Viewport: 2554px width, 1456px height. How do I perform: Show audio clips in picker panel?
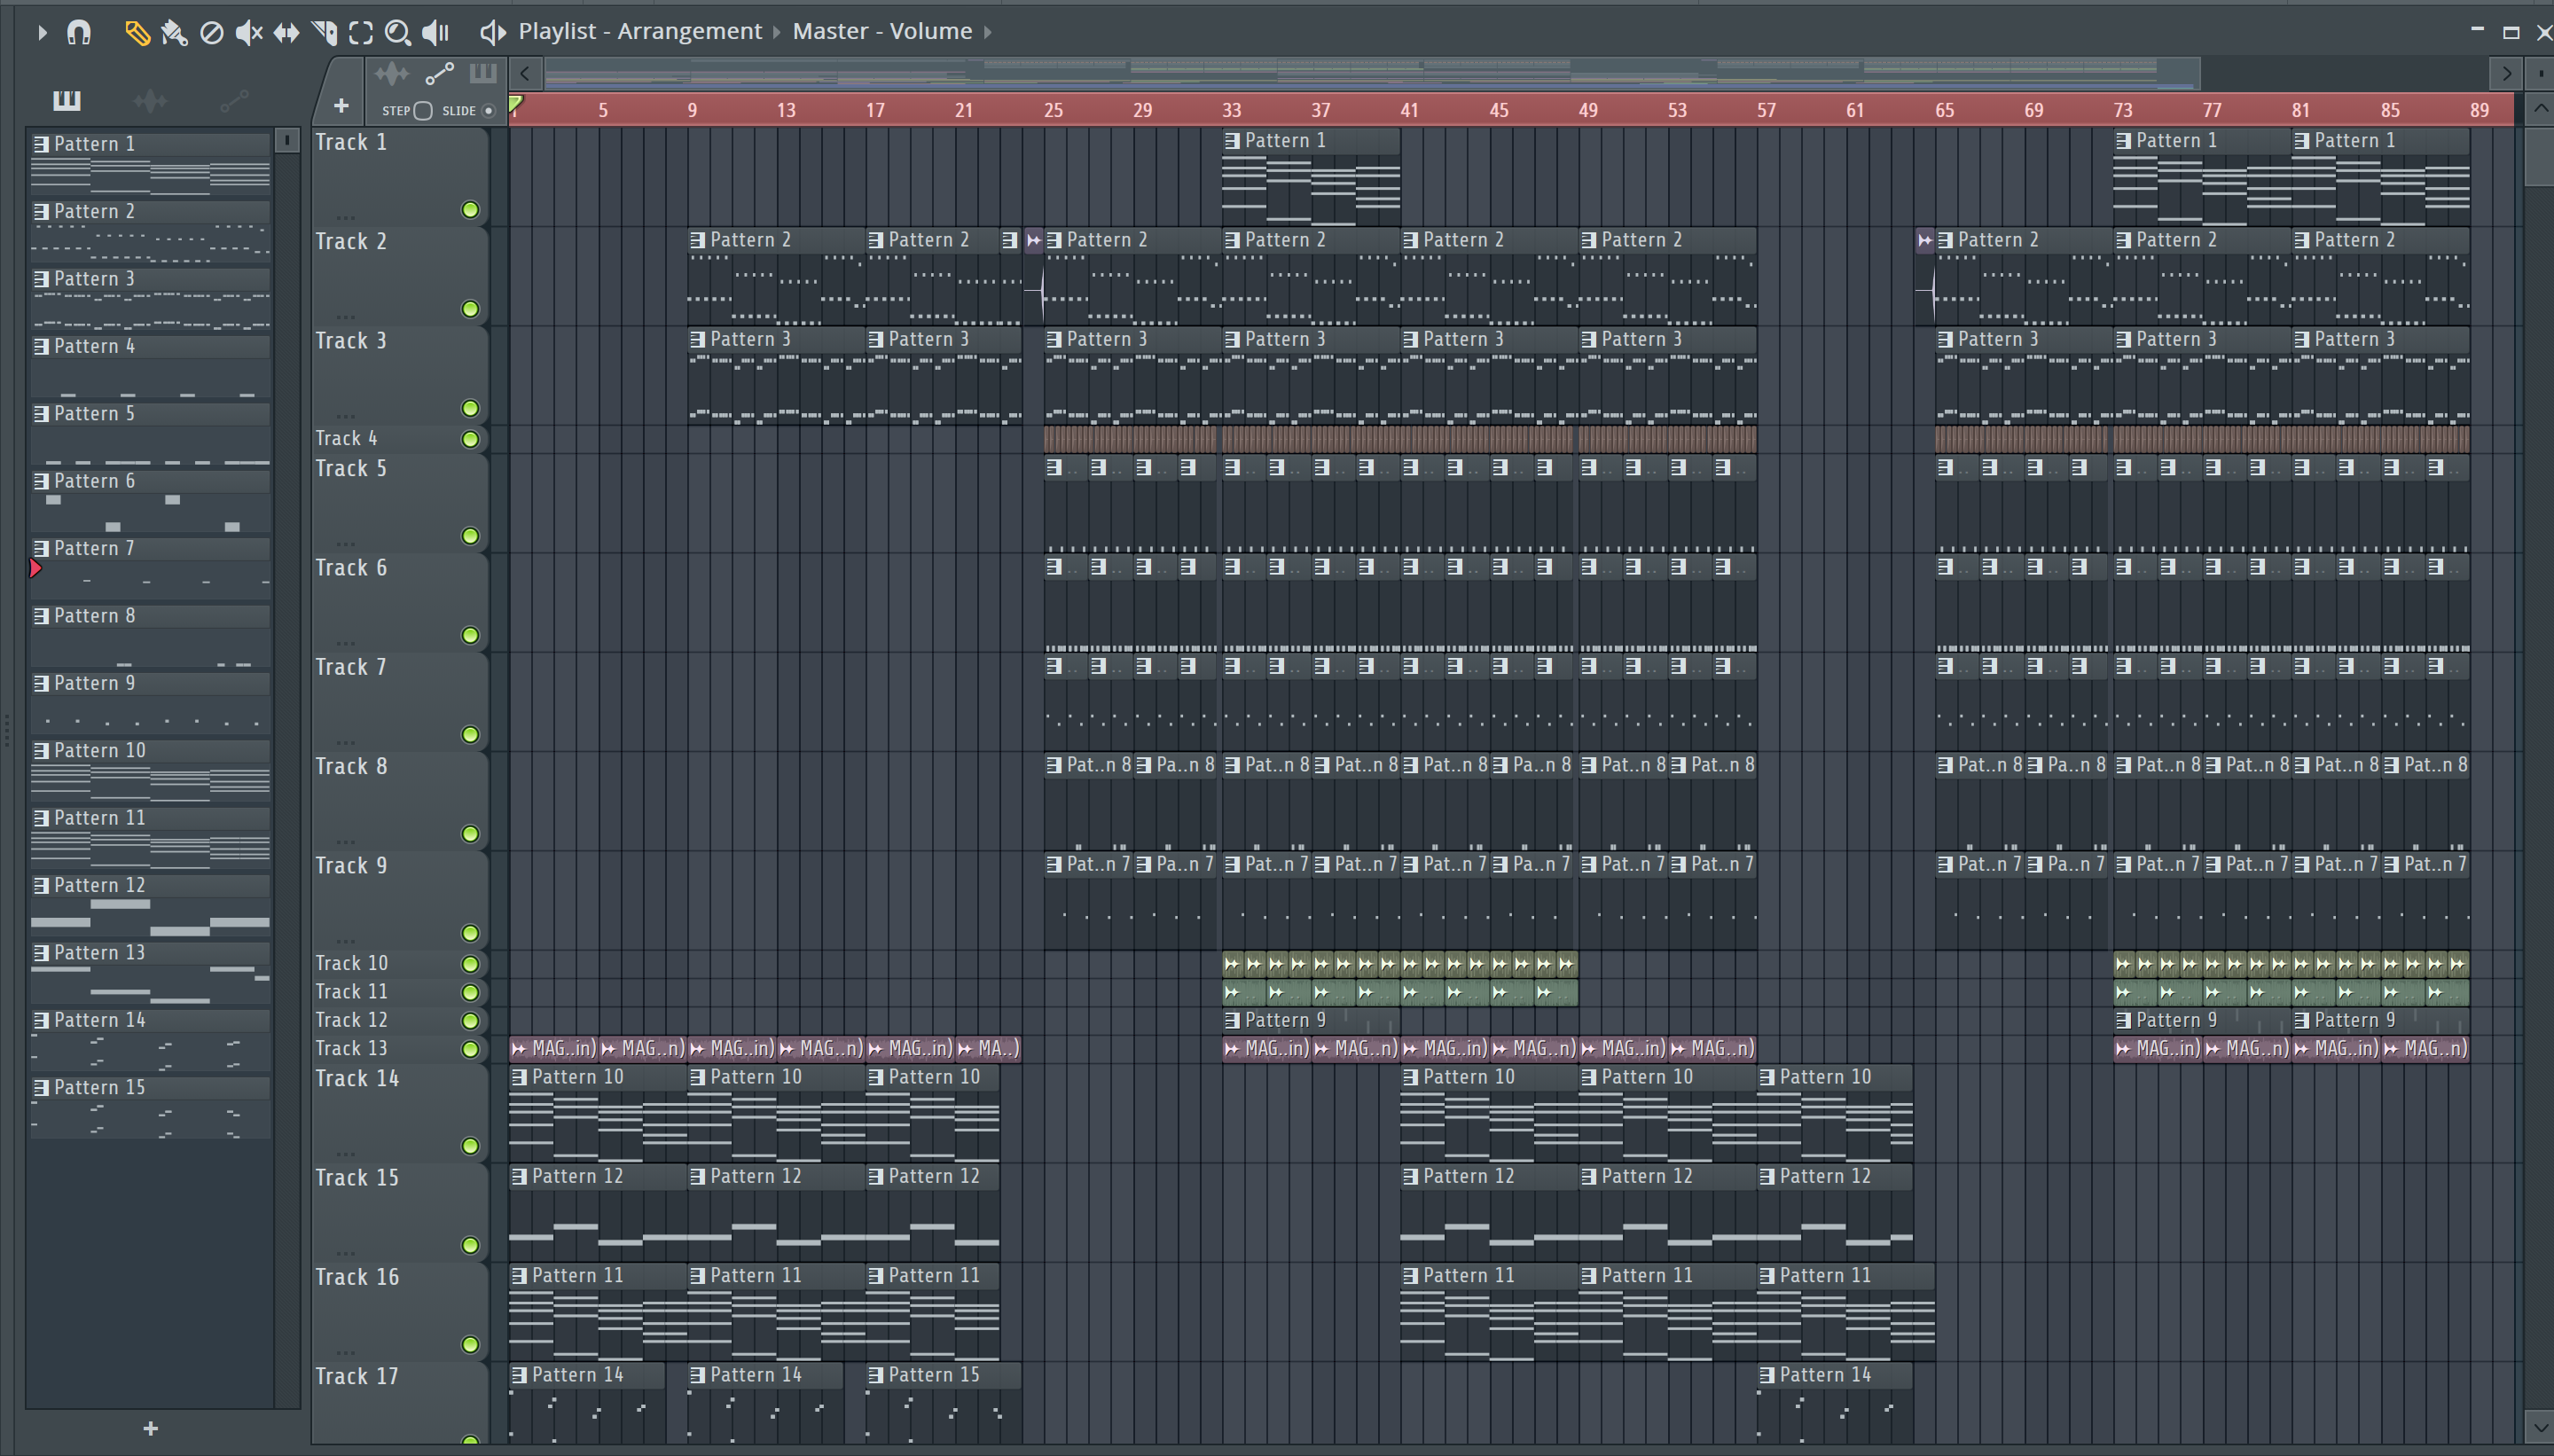pyautogui.click(x=150, y=100)
